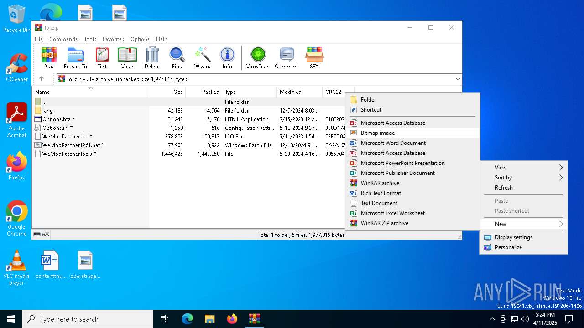Open the Favorites menu
The width and height of the screenshot is (584, 328).
pyautogui.click(x=113, y=39)
